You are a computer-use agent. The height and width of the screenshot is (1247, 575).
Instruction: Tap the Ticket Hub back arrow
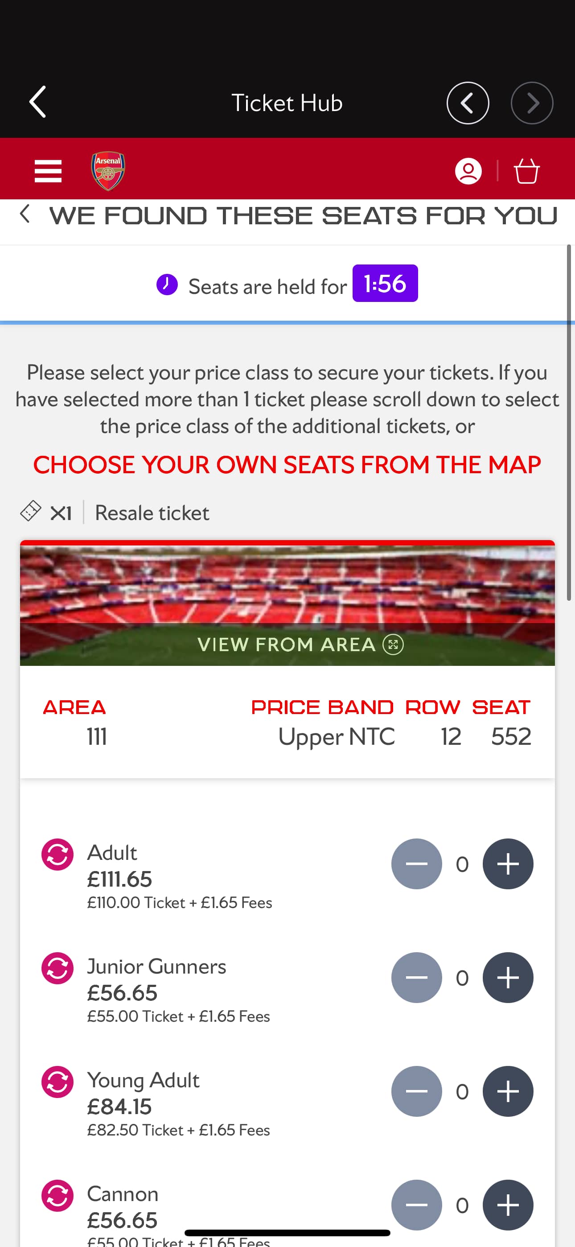tap(38, 102)
